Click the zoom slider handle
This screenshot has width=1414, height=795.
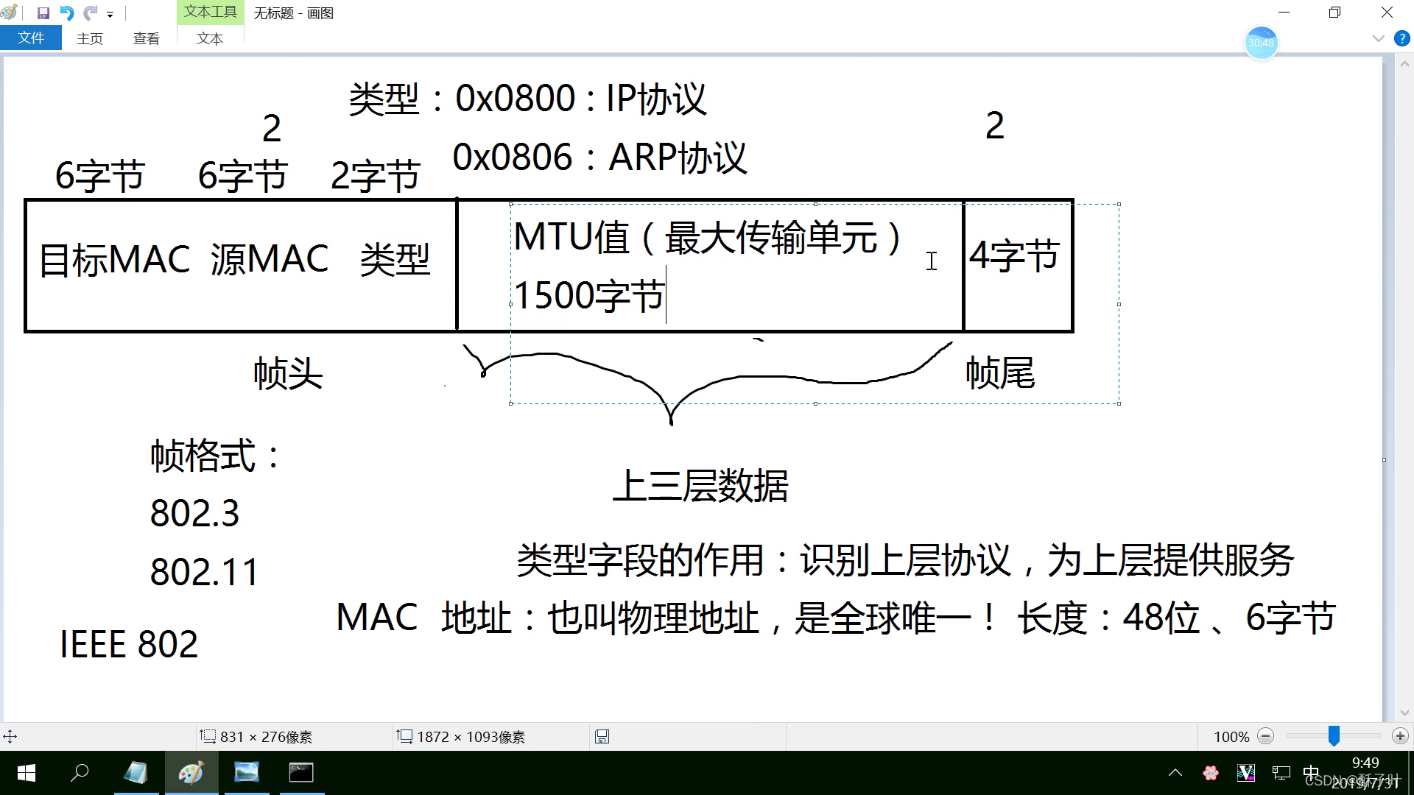point(1334,736)
